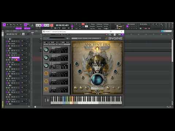Click the large blue center orb
The image size is (175, 131).
click(97, 80)
